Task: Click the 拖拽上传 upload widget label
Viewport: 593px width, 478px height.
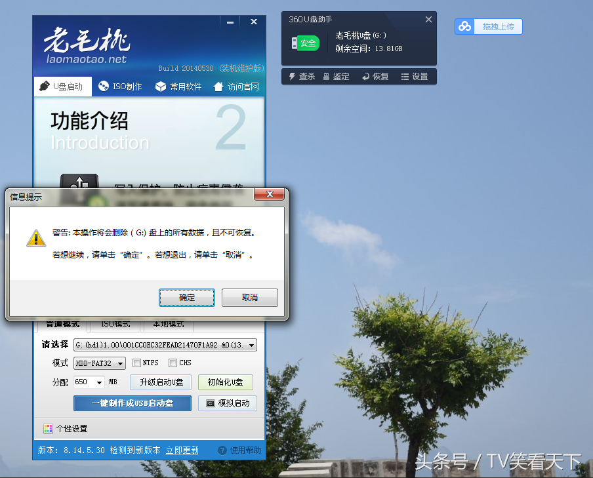Action: (x=498, y=26)
